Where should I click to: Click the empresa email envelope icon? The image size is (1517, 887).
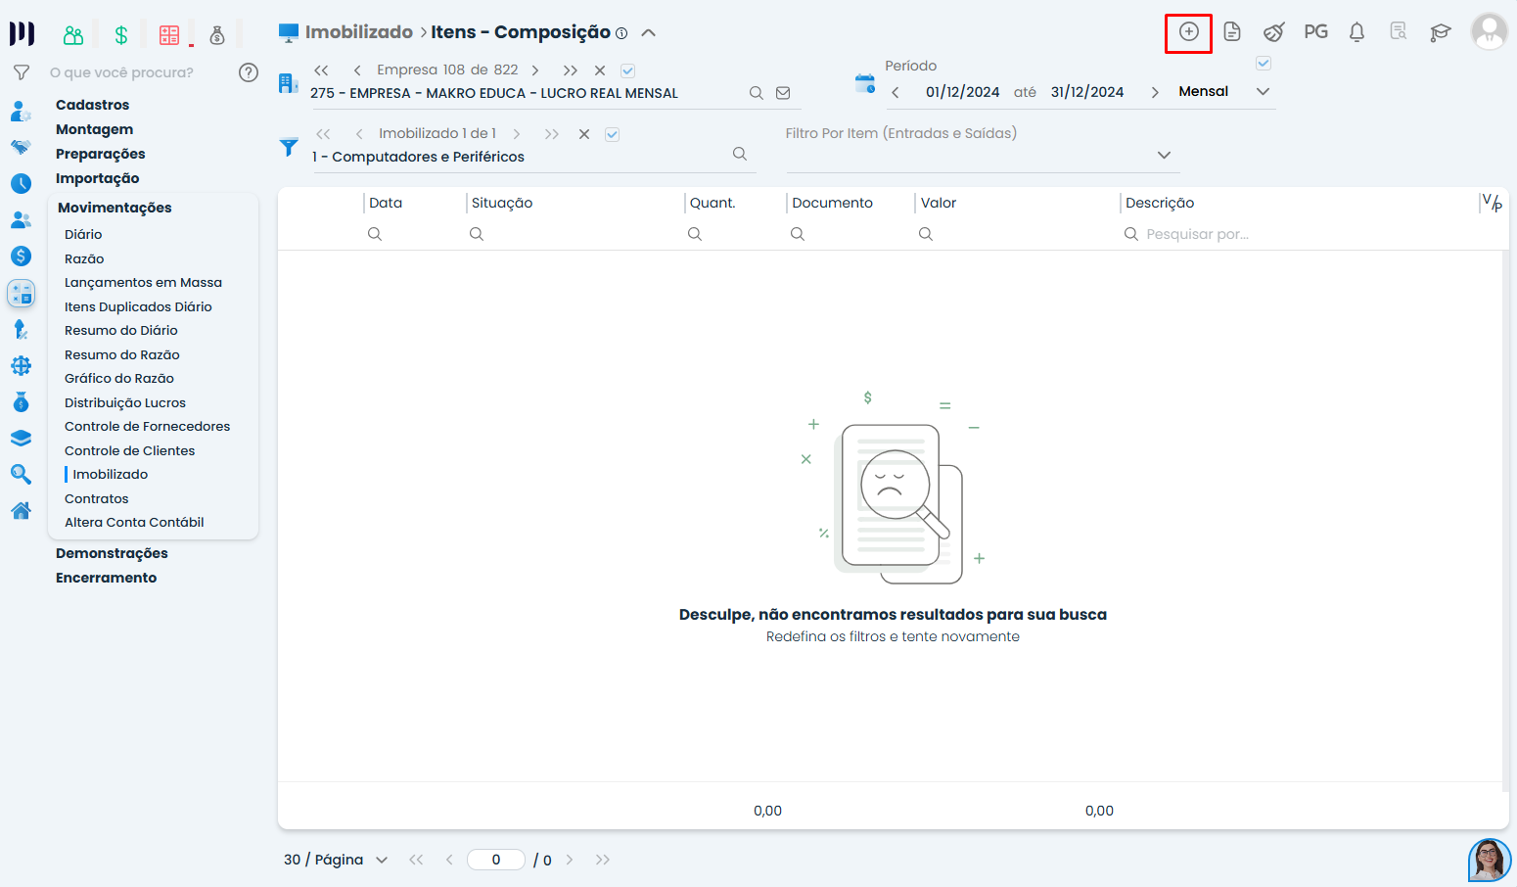click(783, 93)
